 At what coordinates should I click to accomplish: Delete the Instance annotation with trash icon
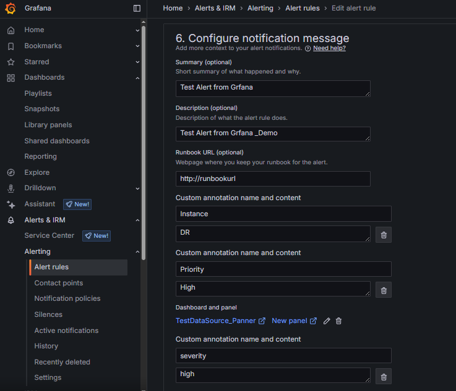pos(383,235)
